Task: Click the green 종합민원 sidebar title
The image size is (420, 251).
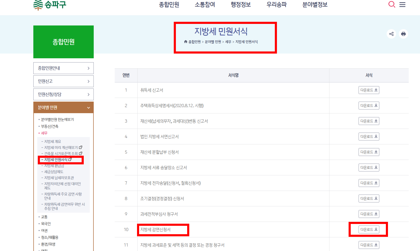Action: [x=64, y=42]
